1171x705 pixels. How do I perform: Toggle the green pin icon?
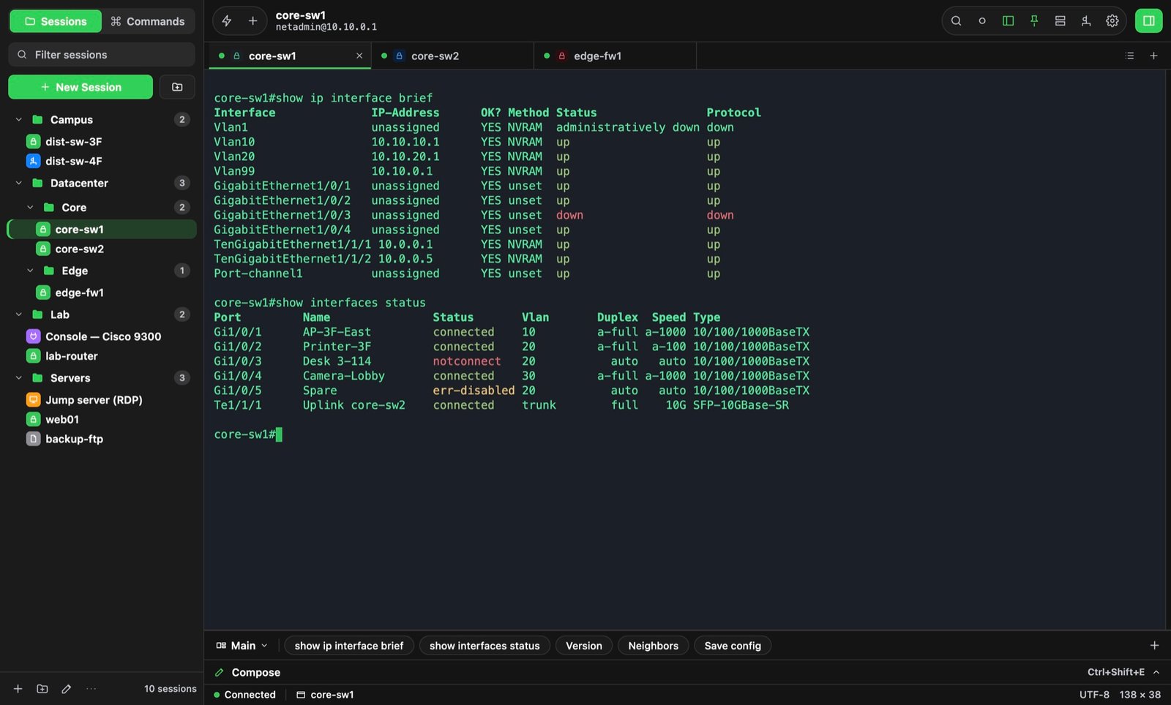point(1034,21)
